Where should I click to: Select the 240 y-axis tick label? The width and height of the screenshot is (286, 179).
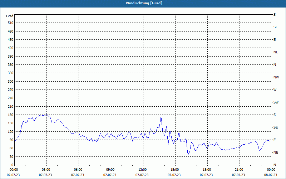[x=10, y=98]
